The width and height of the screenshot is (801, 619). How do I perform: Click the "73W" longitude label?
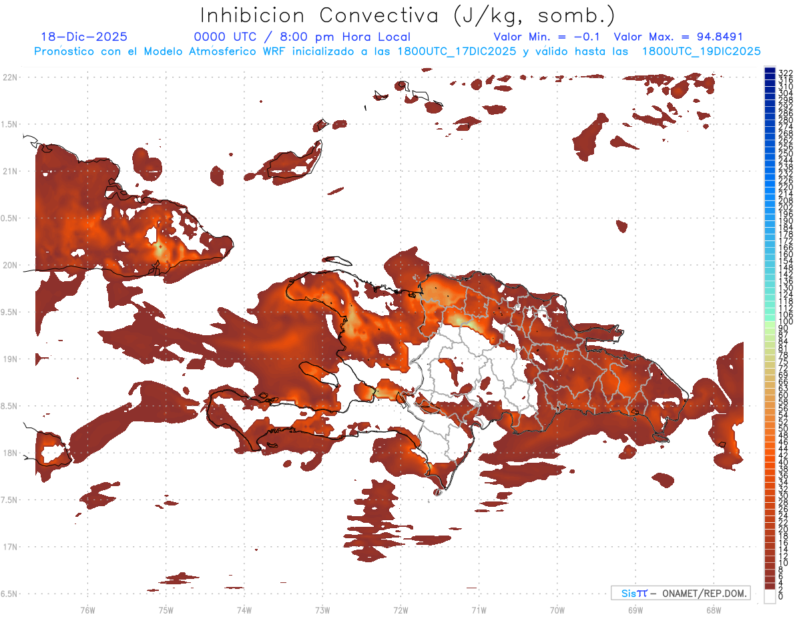click(x=322, y=609)
